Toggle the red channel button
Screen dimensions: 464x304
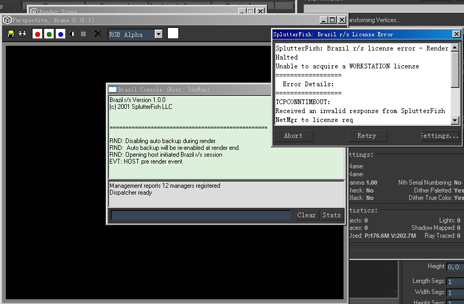37,34
